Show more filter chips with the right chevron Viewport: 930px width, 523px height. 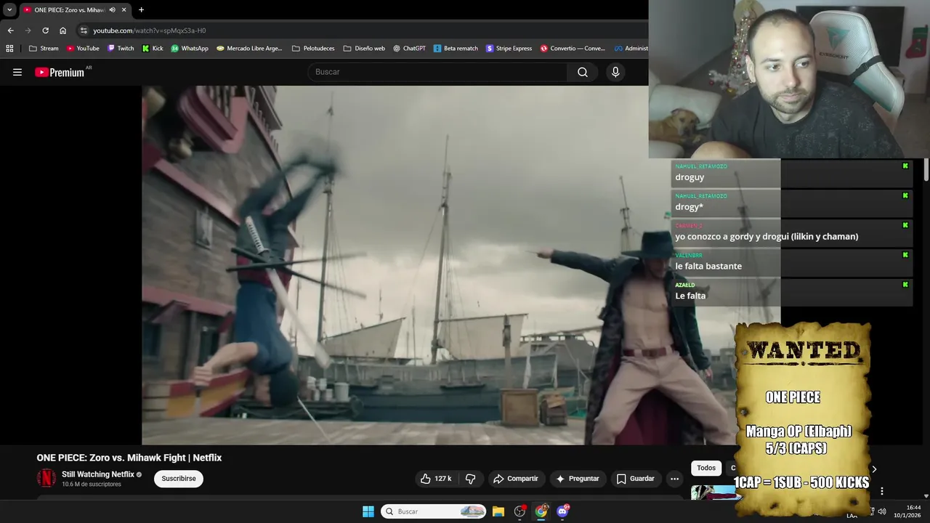874,469
